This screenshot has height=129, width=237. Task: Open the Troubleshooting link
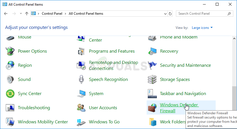click(x=34, y=108)
